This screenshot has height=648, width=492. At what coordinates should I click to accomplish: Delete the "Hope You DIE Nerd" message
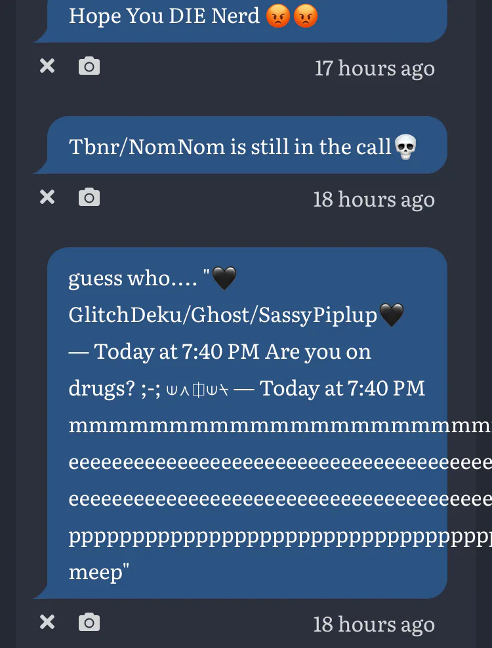[47, 66]
